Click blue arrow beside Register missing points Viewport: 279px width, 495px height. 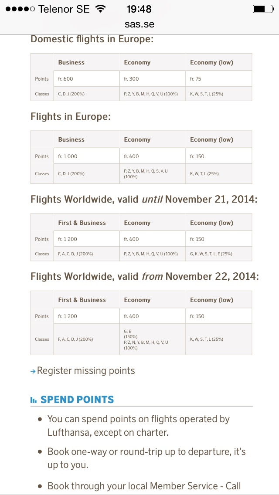33,371
